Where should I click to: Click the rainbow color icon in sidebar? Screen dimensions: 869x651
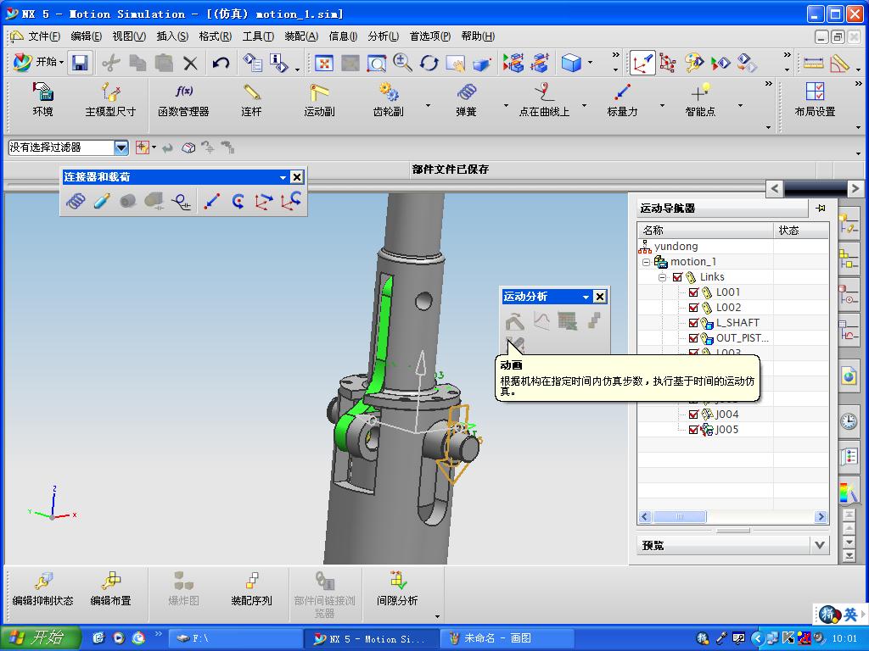[848, 492]
